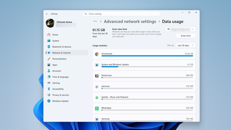Click the Network & internet Wi-Fi icon
The height and width of the screenshot is (130, 231).
pos(49,53)
